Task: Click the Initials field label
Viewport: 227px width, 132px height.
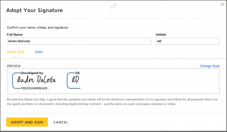Action: point(161,34)
